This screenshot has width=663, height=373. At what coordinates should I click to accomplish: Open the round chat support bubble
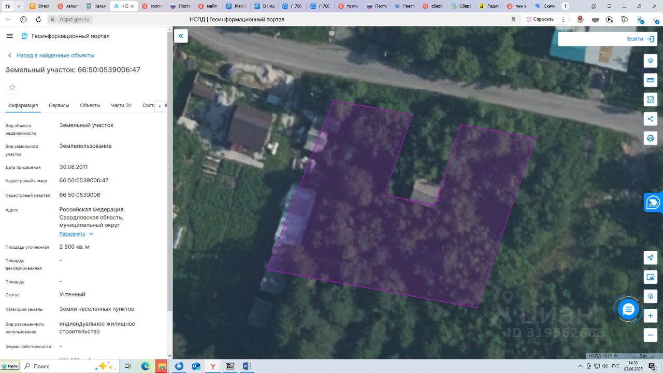click(x=628, y=309)
